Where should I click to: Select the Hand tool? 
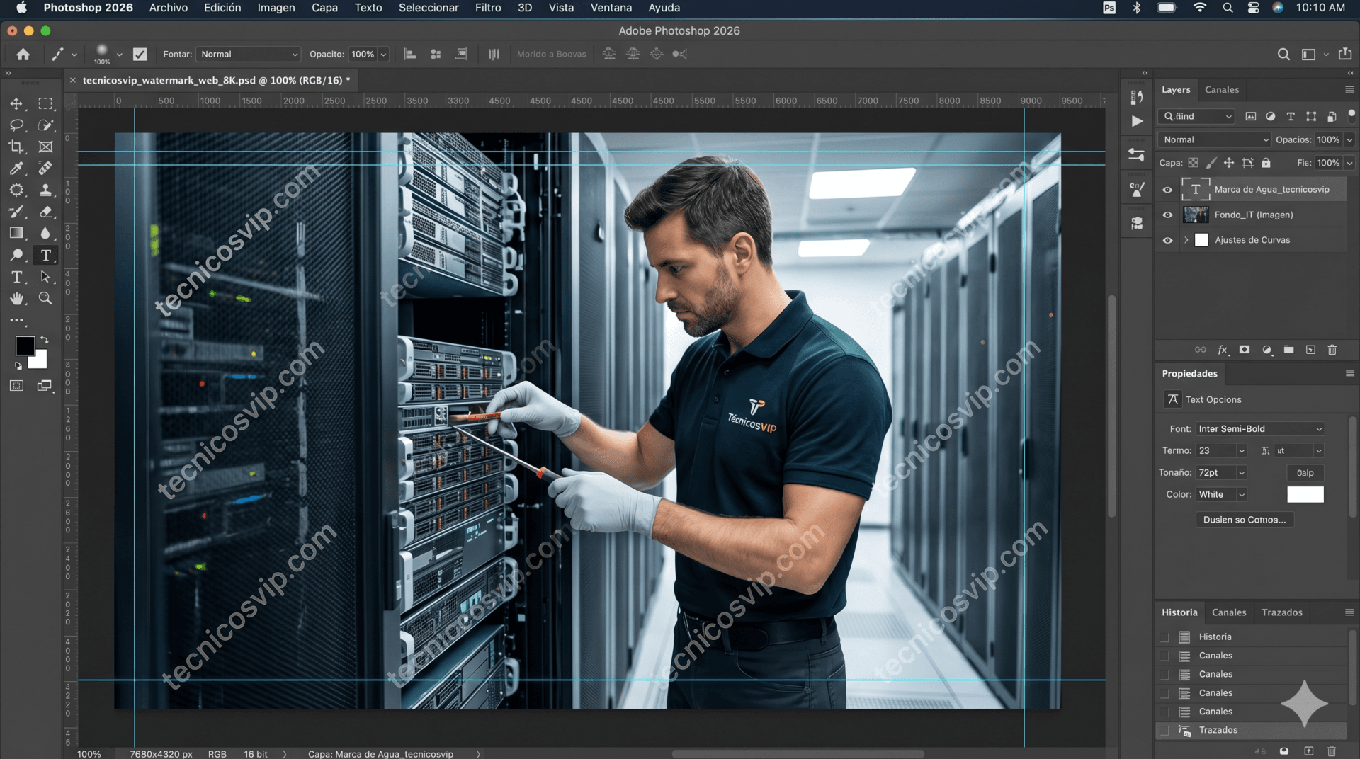(x=16, y=298)
